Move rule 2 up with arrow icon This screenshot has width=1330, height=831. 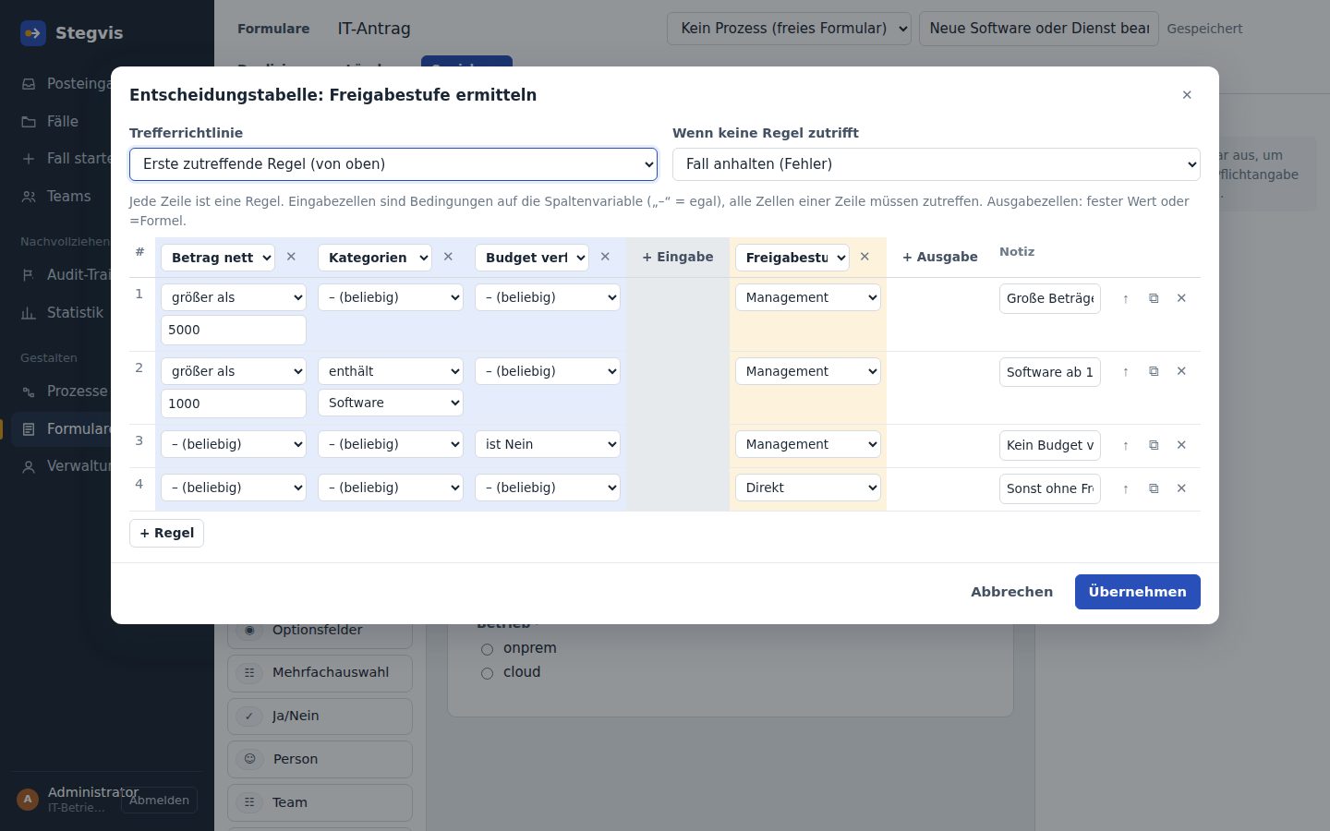tap(1125, 371)
